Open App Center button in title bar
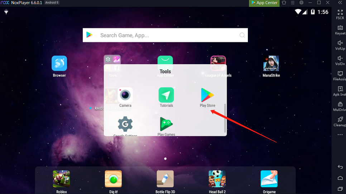Viewport: 346px width, 194px height. click(x=264, y=3)
